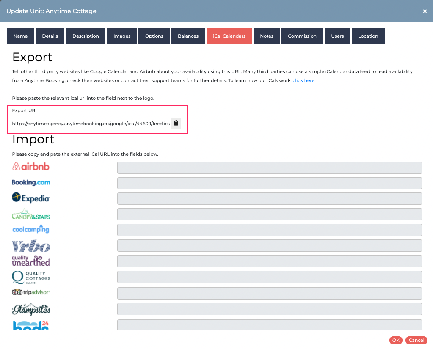The width and height of the screenshot is (433, 349).
Task: Click the Glampsites logo
Action: tap(31, 310)
